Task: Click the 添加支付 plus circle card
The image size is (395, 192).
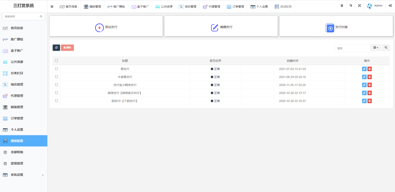Action: tap(106, 27)
